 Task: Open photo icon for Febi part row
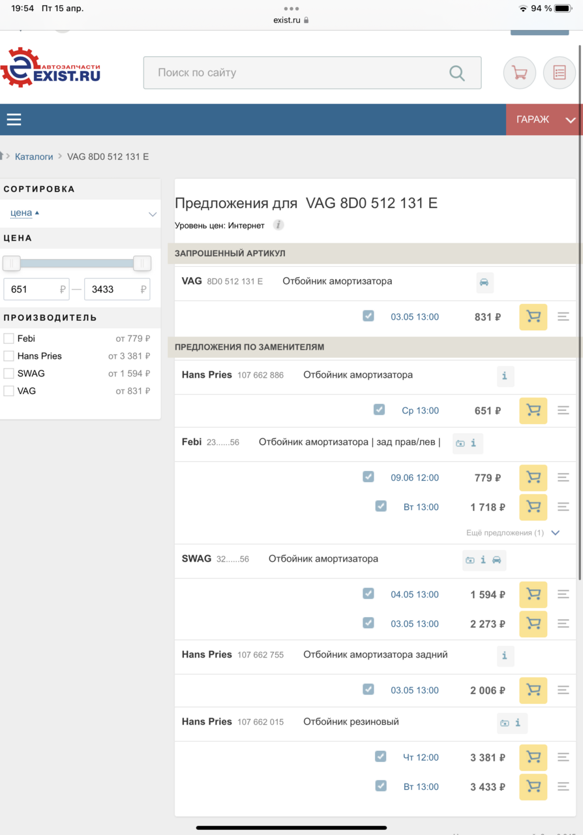pos(460,443)
